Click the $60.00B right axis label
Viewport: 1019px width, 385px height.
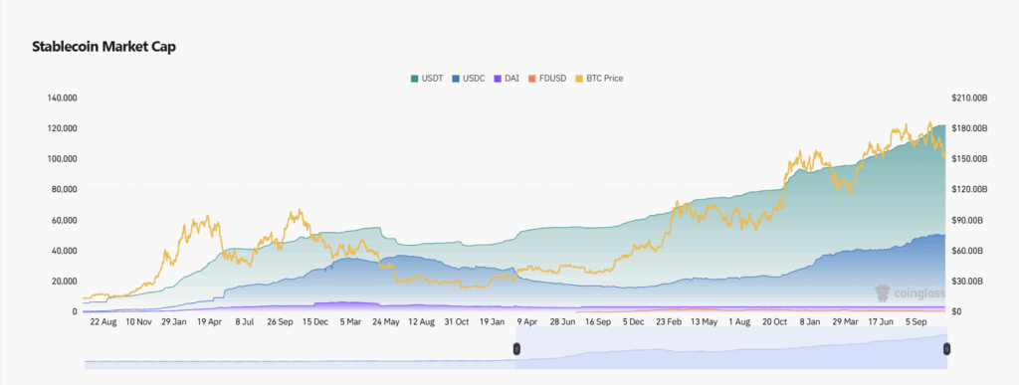967,252
